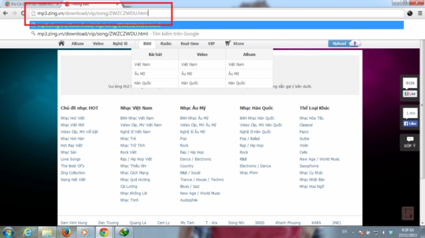Open Windows Media Player from taskbar
The width and height of the screenshot is (425, 238).
click(85, 232)
